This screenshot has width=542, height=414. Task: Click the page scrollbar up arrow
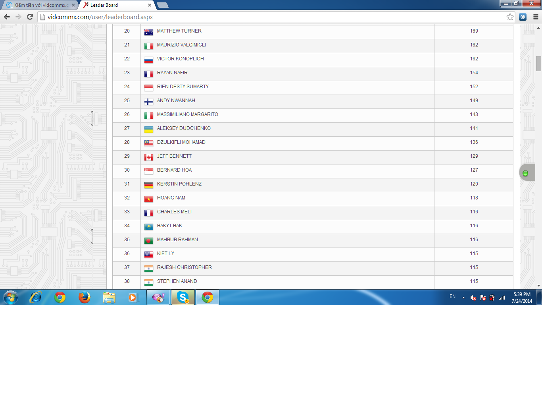click(538, 28)
